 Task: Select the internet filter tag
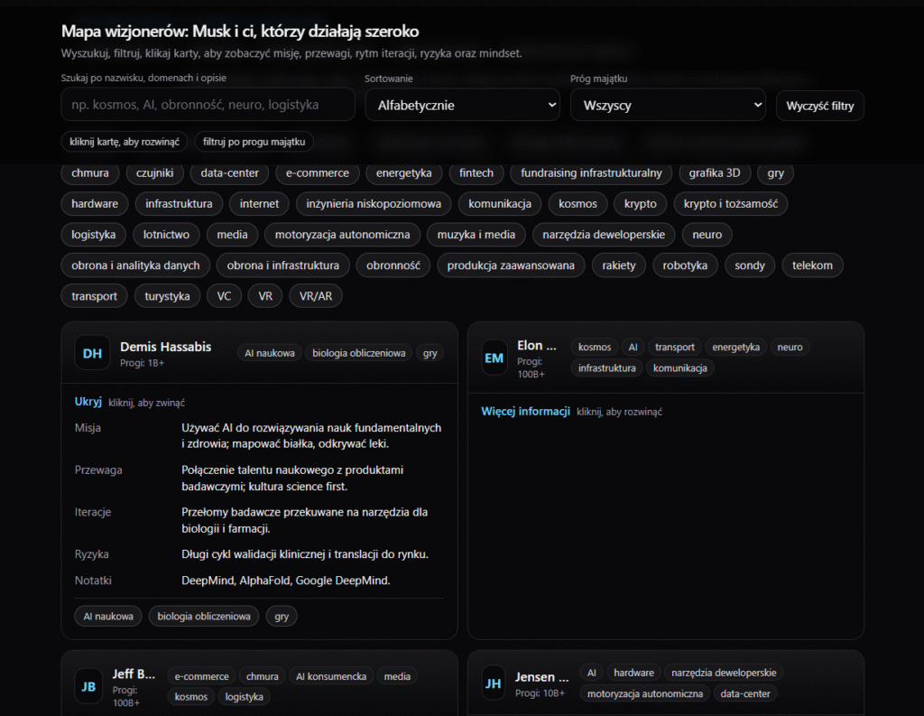259,203
